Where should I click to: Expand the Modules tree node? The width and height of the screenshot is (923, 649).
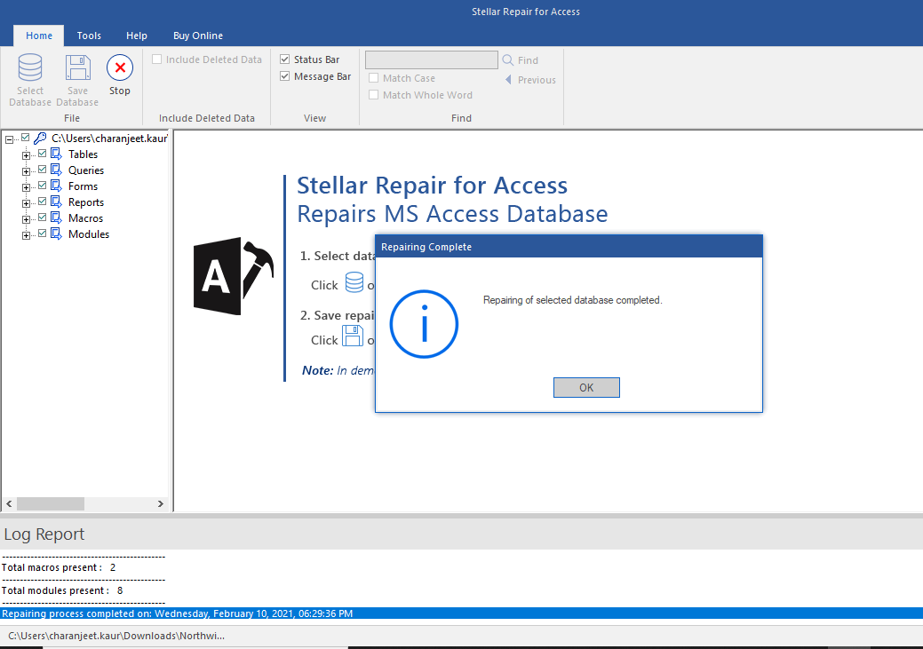[26, 236]
